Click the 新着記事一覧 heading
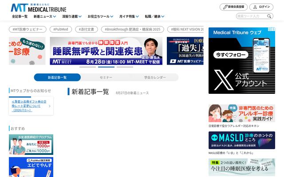284x177 pixels. 90,92
